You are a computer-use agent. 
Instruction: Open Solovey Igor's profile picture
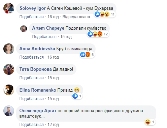(9, 8)
